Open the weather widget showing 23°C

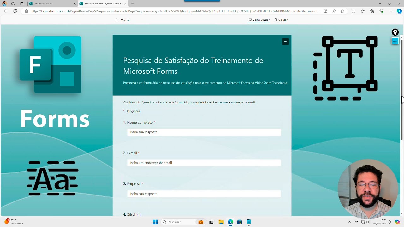(x=14, y=222)
